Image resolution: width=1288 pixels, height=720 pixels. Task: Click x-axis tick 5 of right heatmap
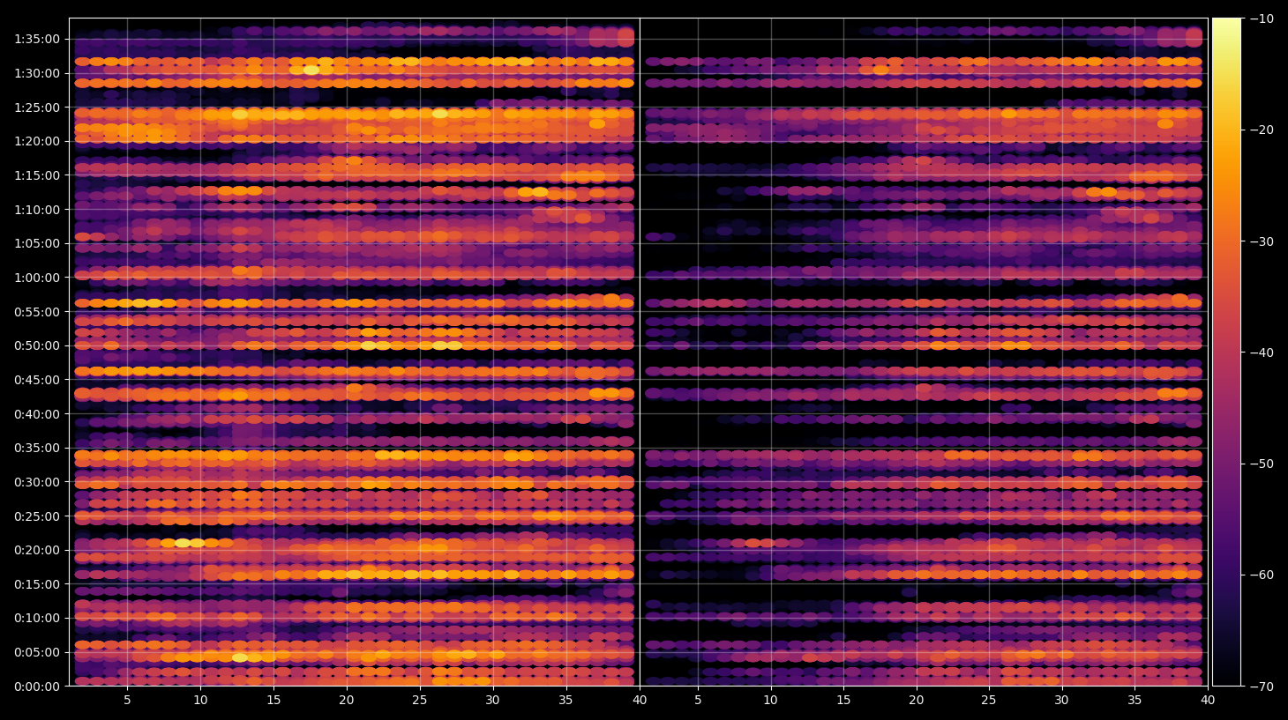pos(698,701)
